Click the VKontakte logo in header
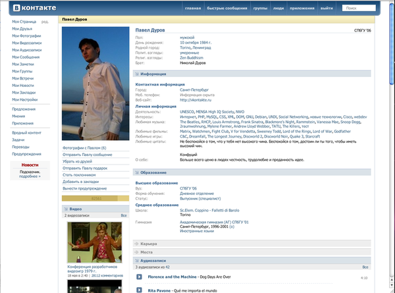The image size is (395, 293). 34,8
